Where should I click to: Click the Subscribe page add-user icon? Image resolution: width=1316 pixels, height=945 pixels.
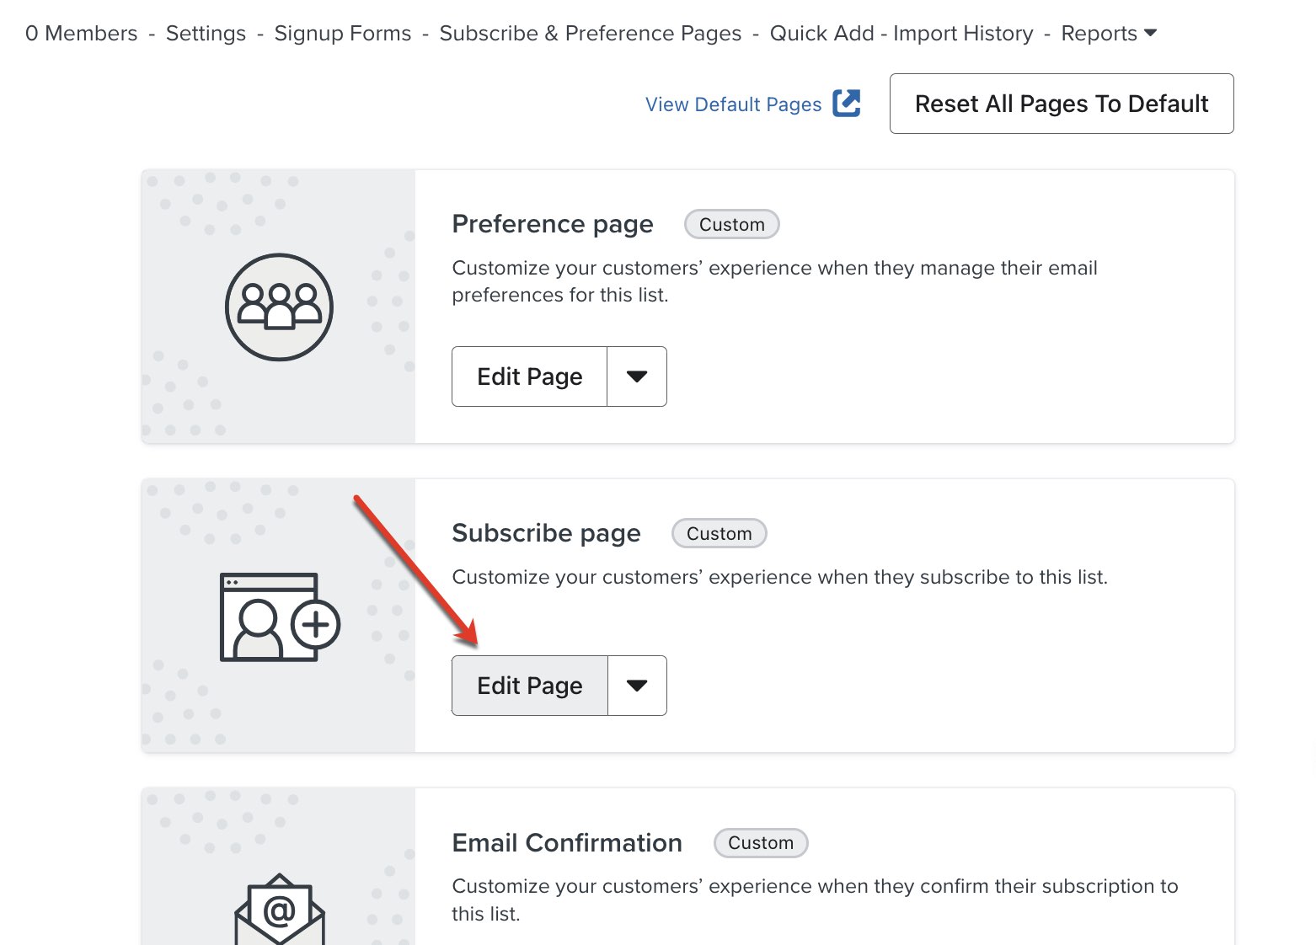[279, 617]
